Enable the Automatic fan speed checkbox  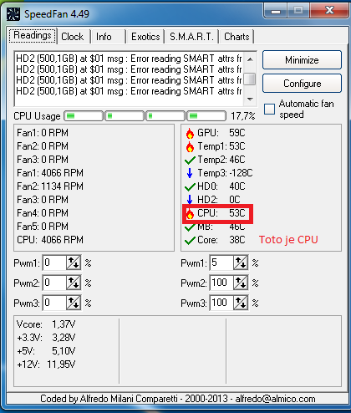[269, 109]
